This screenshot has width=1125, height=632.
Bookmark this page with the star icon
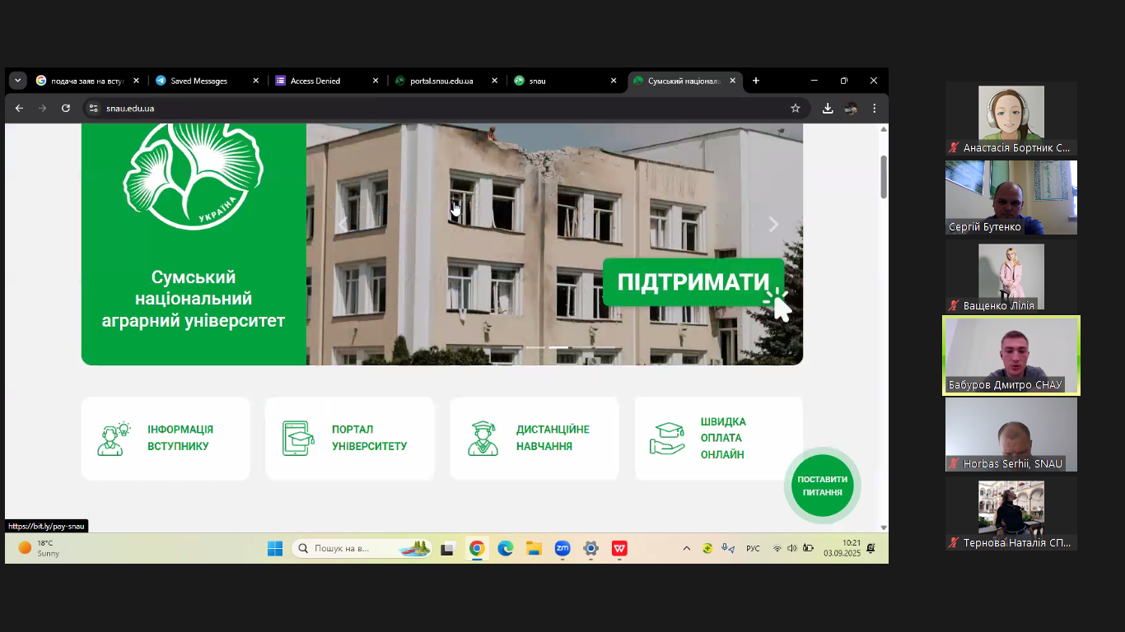click(795, 108)
